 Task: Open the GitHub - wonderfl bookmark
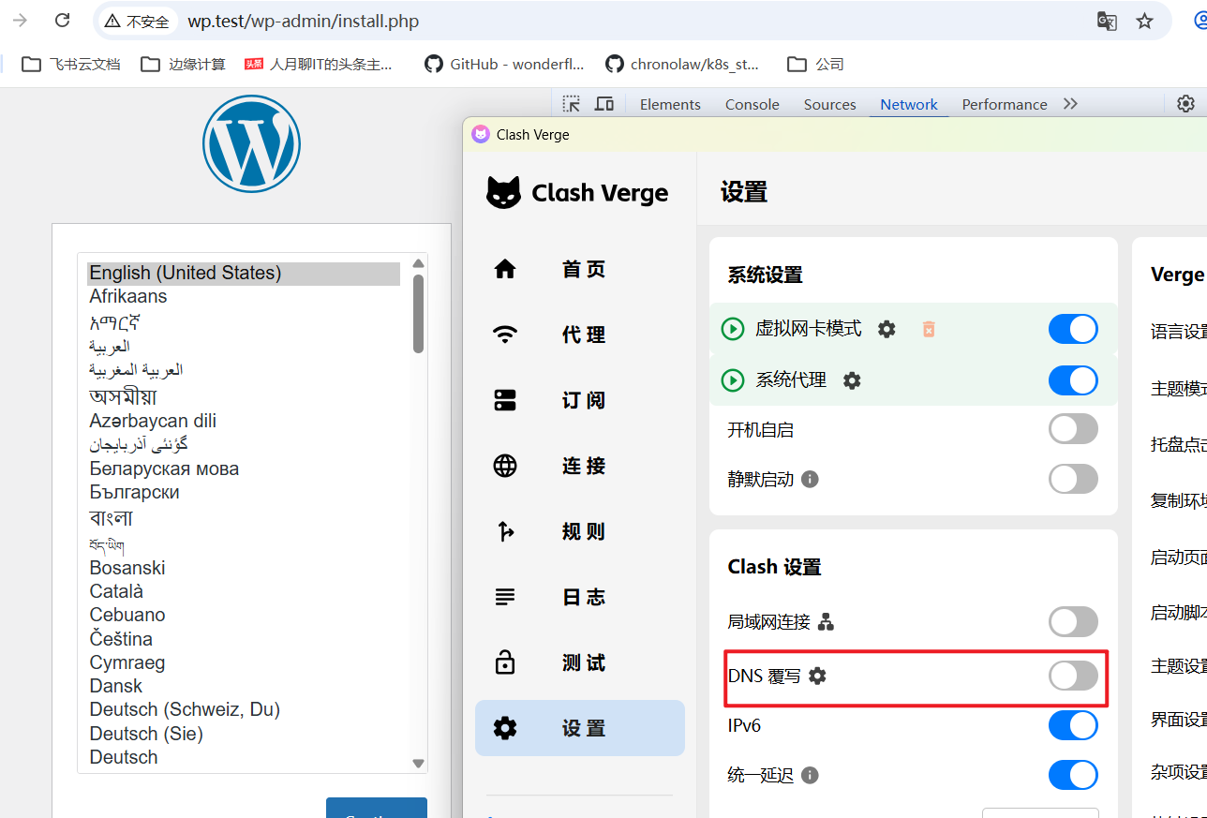coord(504,64)
